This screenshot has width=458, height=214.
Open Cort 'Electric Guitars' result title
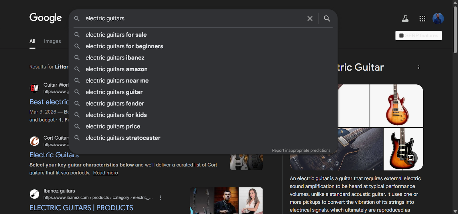tap(54, 155)
